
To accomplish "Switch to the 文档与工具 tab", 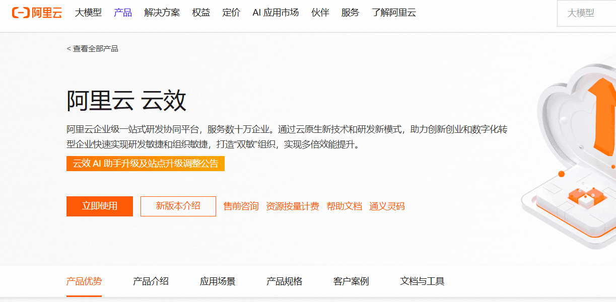I will click(x=422, y=281).
